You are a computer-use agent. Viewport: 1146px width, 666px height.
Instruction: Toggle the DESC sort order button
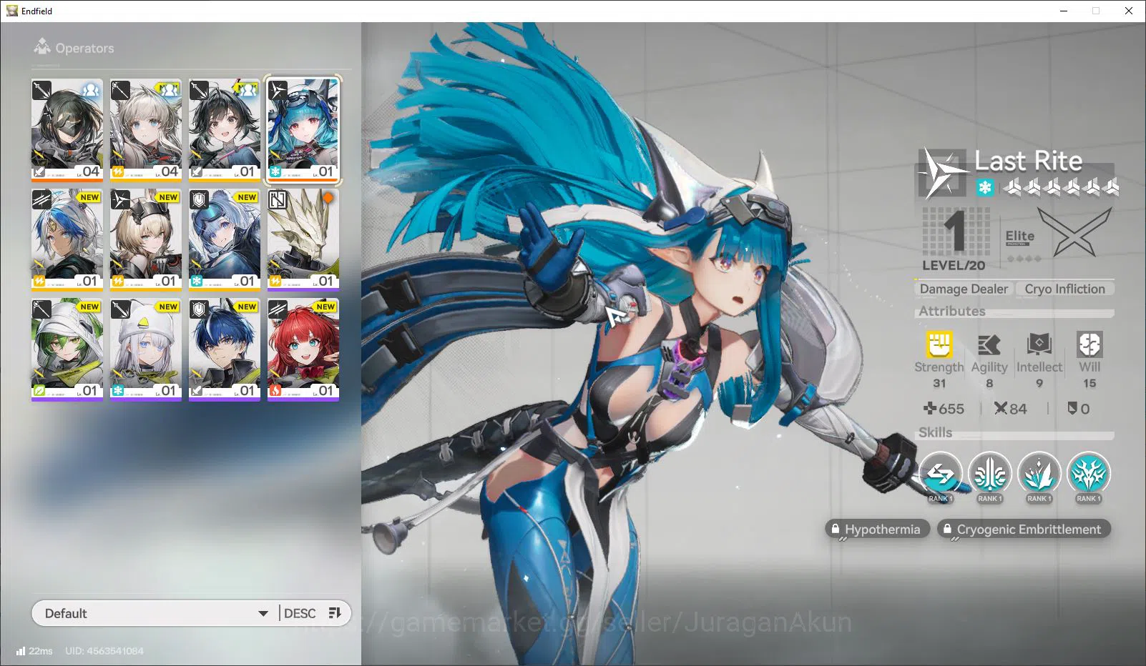313,613
